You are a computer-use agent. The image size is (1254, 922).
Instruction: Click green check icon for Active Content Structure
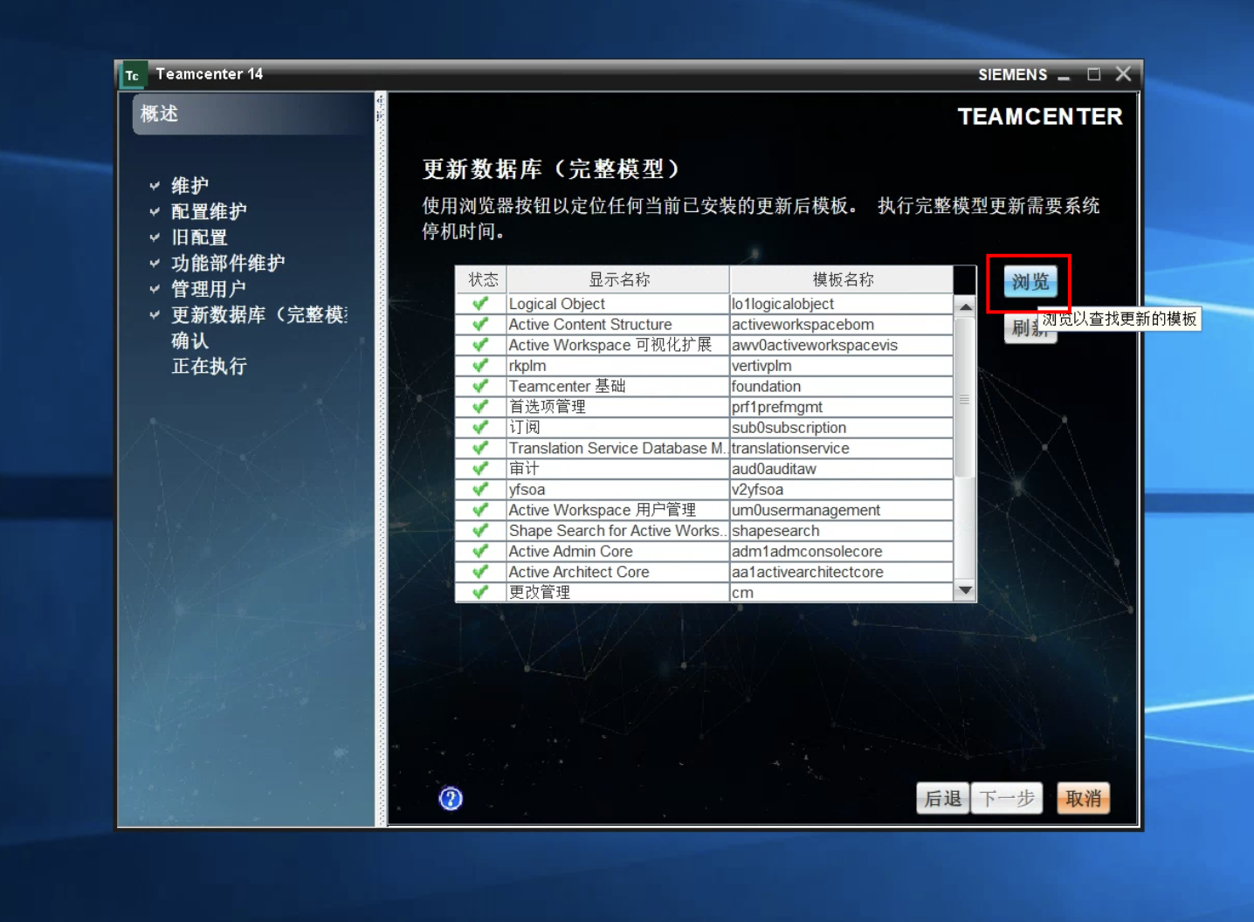pyautogui.click(x=480, y=324)
